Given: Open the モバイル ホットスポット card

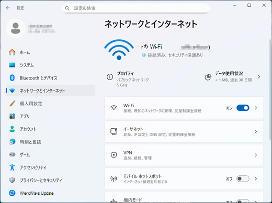Looking at the screenshot, I should click(x=184, y=179).
